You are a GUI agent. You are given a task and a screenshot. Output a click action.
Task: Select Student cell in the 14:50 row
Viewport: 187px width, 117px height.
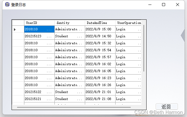pos(70,36)
